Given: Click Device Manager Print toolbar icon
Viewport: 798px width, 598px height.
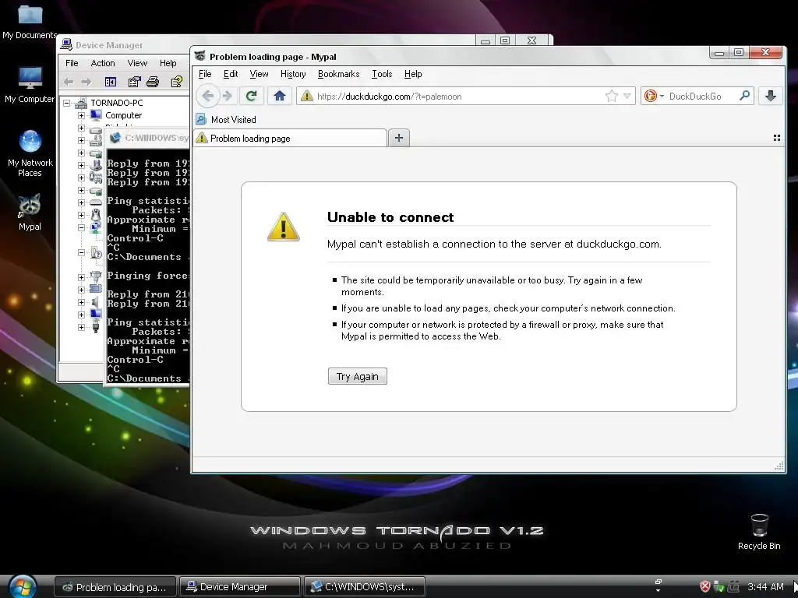Looking at the screenshot, I should tap(153, 81).
